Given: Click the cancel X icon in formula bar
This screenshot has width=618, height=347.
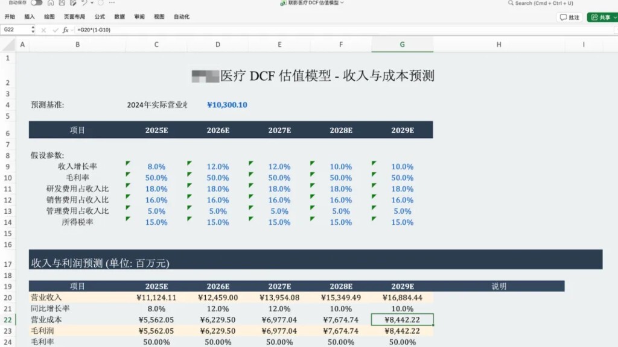Looking at the screenshot, I should (43, 30).
